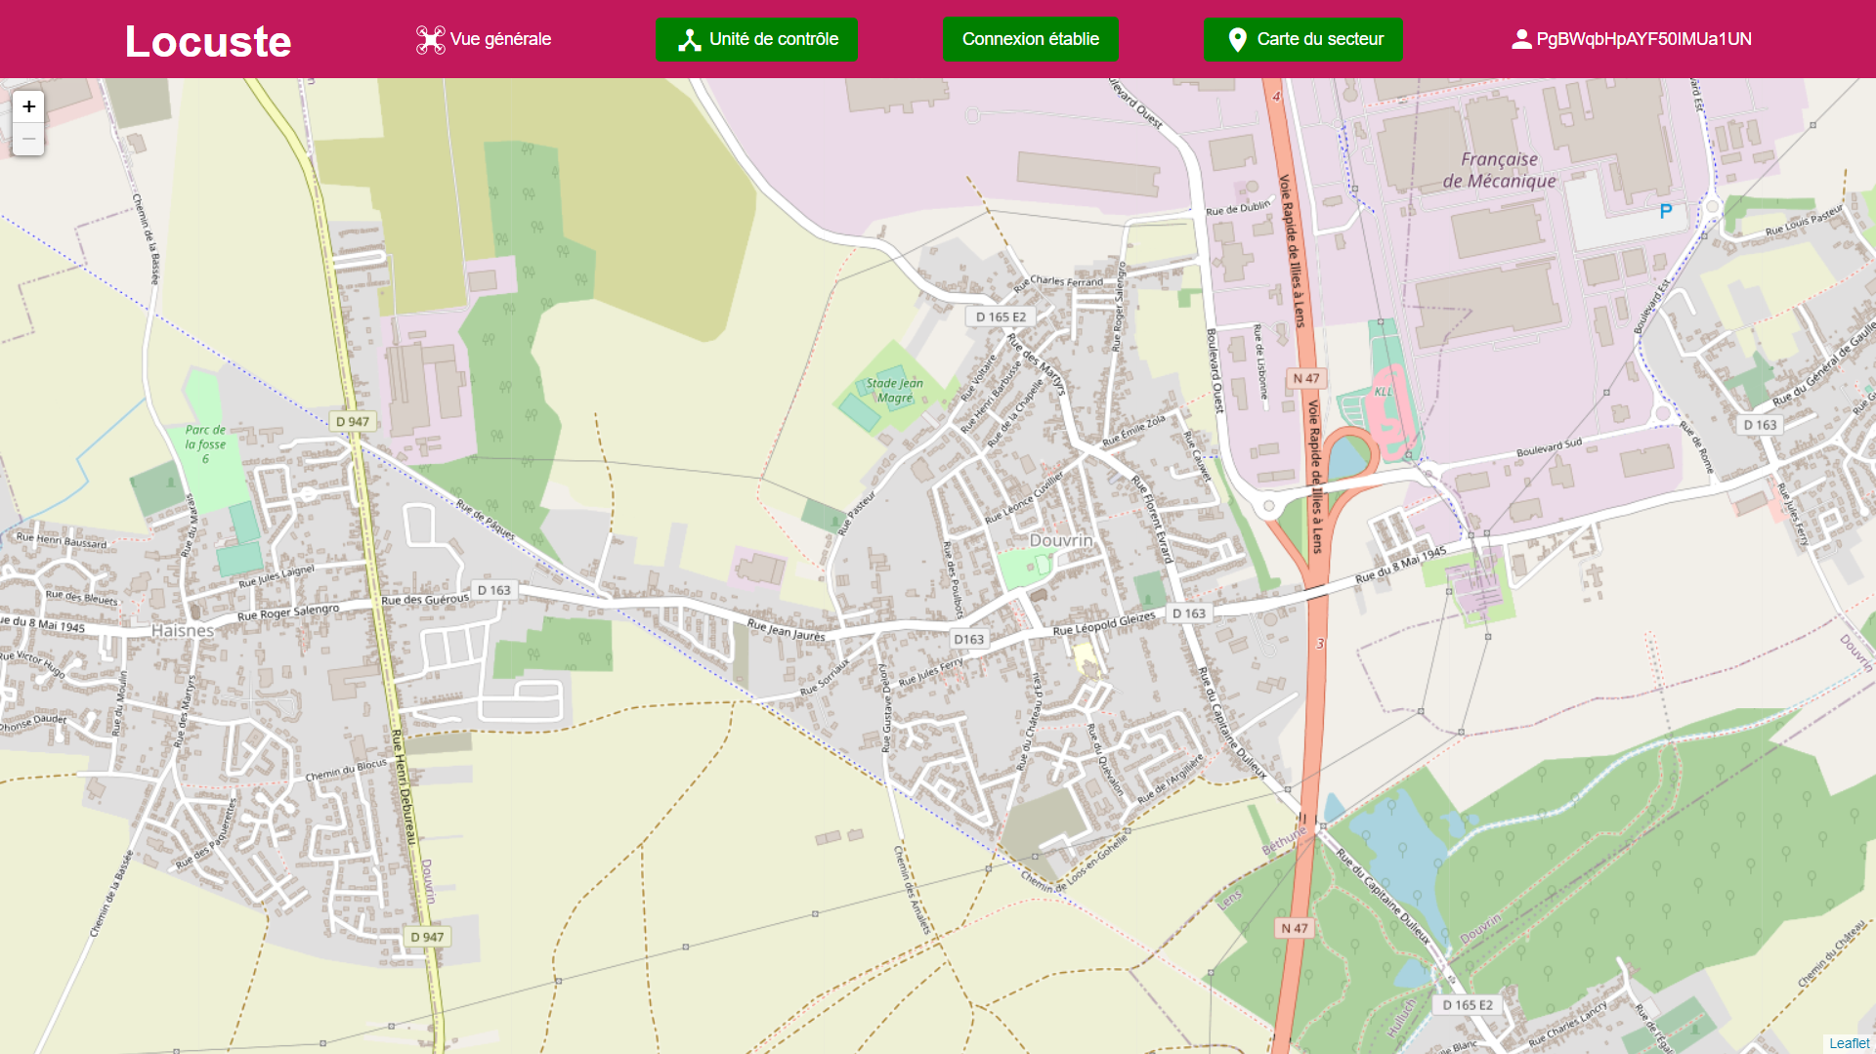Click the Locuste logo title
Screen dimensions: 1876x1054
[x=208, y=41]
